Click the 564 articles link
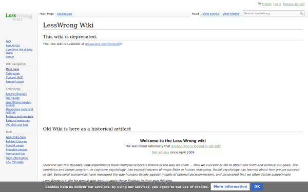This screenshot has height=192, width=308. pyautogui.click(x=160, y=152)
